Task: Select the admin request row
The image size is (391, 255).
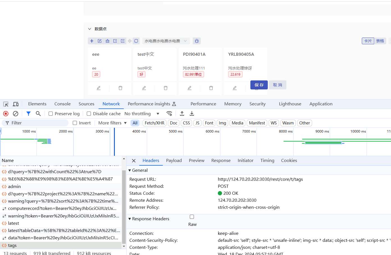Action: (61, 187)
